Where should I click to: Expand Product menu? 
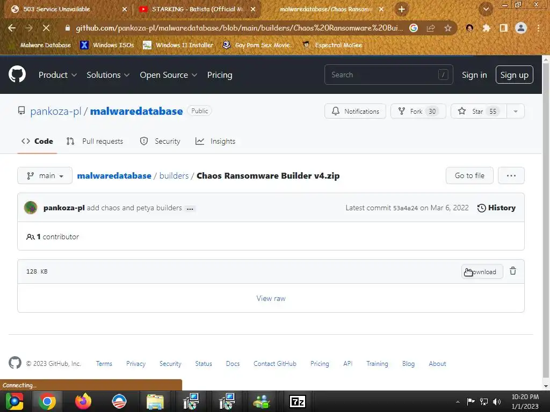(x=57, y=75)
